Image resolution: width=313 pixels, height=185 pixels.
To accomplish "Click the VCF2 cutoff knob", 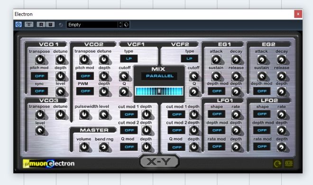I will (x=194, y=76).
